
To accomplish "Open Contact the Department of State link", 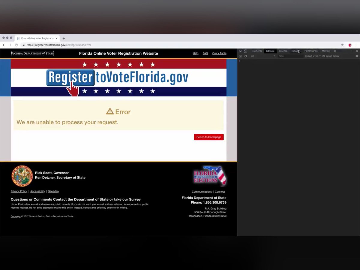I will click(x=81, y=199).
